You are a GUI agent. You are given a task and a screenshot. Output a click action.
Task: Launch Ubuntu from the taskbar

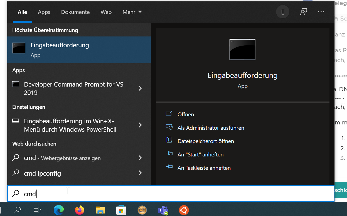tap(184, 210)
